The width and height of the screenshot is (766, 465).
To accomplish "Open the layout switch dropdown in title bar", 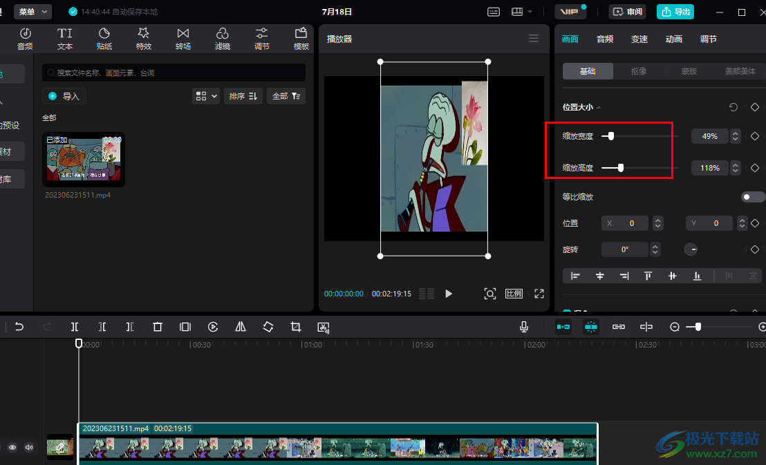I will click(x=521, y=12).
